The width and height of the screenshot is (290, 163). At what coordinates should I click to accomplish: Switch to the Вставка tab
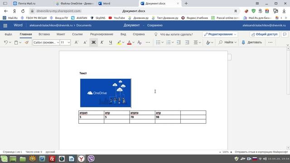tap(44, 34)
